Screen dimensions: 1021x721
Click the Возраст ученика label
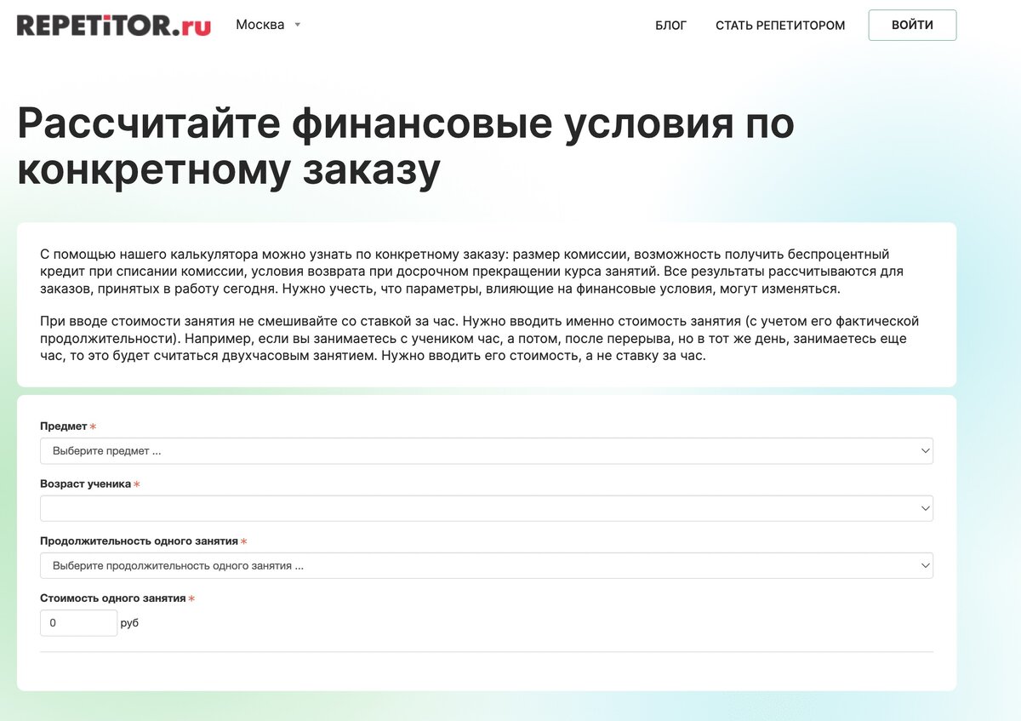click(x=85, y=484)
